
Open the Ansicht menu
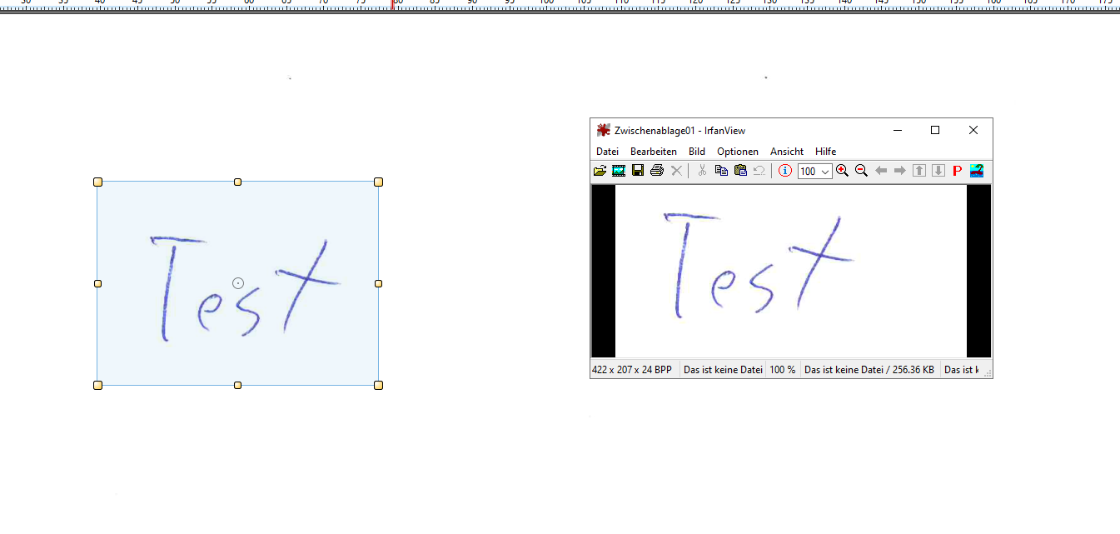tap(786, 151)
